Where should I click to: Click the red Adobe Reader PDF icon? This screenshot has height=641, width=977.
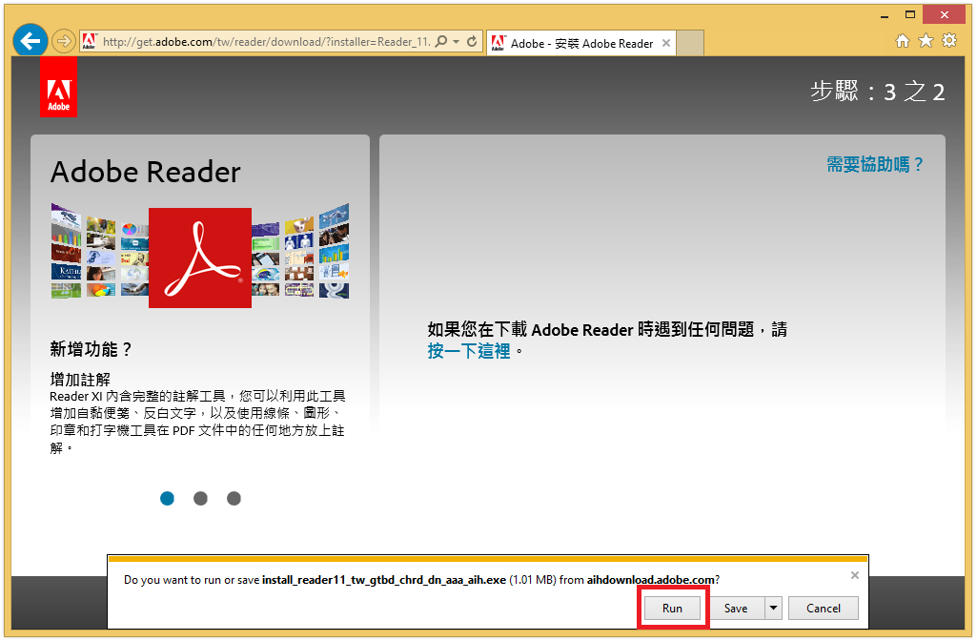tap(200, 258)
